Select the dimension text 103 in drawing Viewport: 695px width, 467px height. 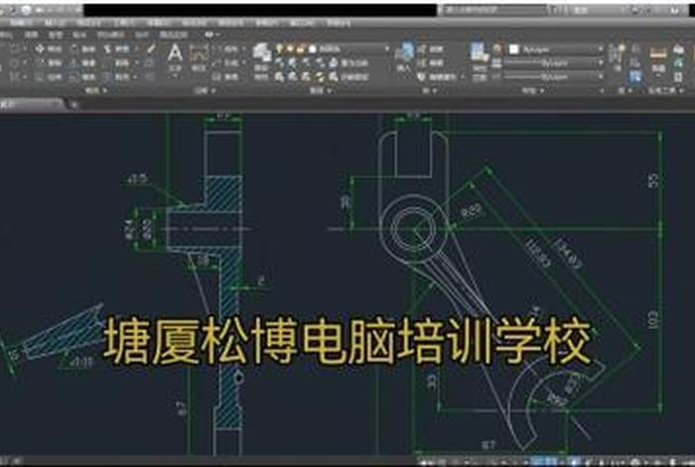click(x=653, y=319)
